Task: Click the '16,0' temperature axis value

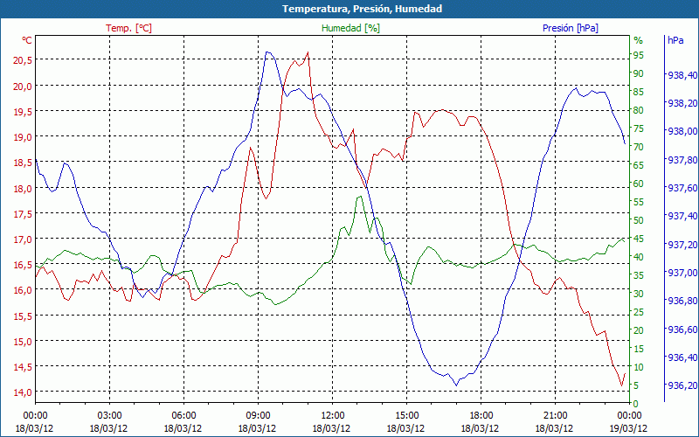Action: pos(23,290)
